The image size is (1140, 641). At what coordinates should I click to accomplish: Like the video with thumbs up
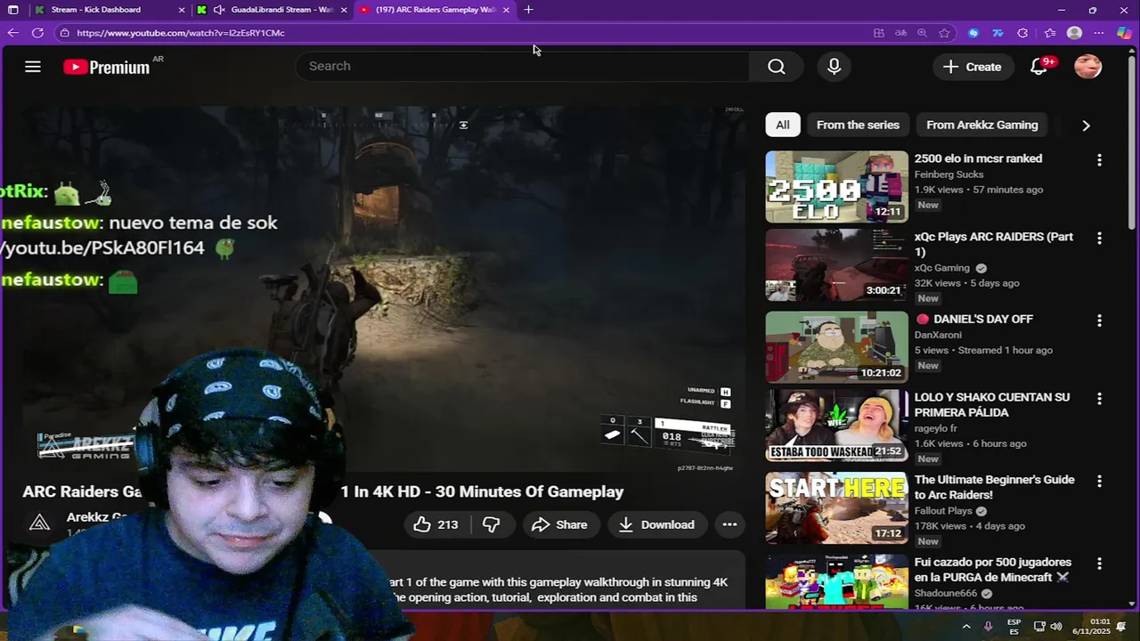(x=436, y=525)
